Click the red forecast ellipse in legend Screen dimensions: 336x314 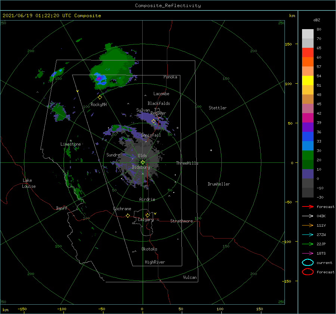click(x=308, y=272)
